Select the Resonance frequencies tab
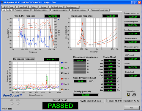 tap(99, 10)
